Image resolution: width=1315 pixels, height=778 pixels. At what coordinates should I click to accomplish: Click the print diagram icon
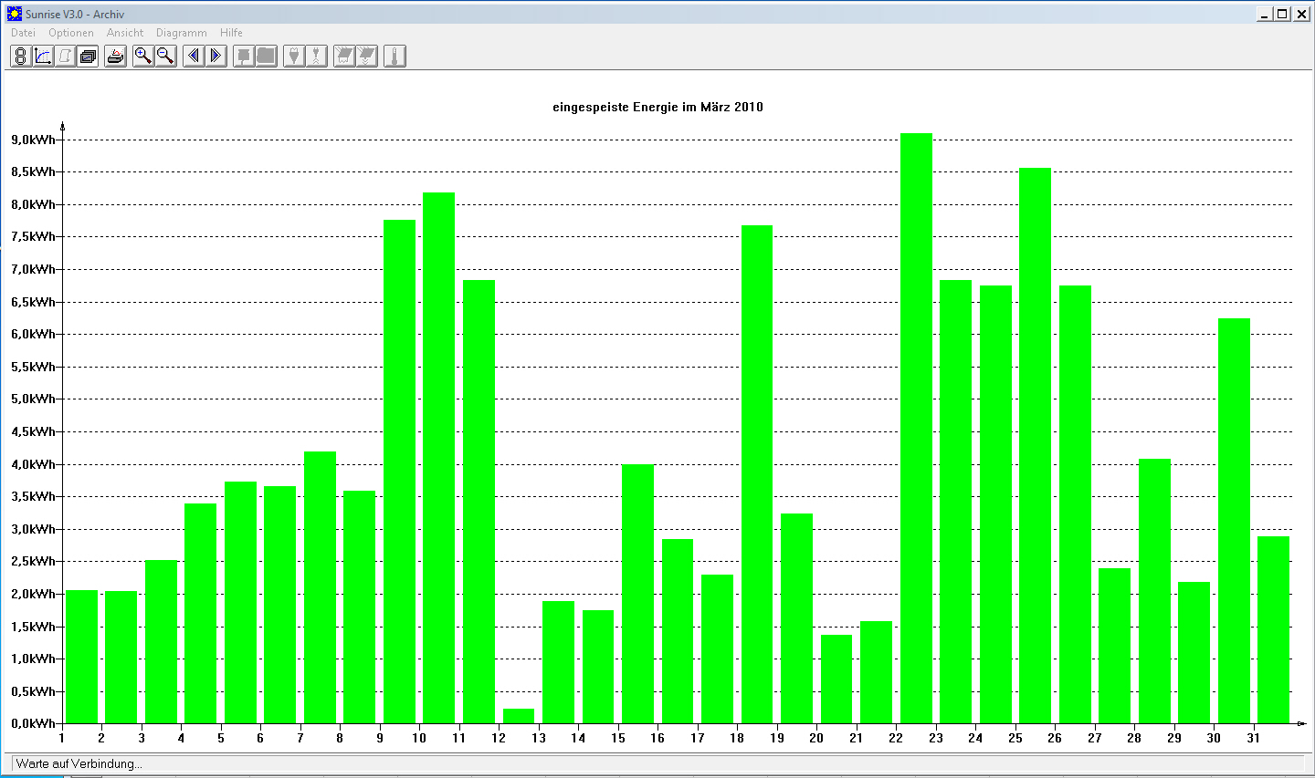(x=115, y=57)
